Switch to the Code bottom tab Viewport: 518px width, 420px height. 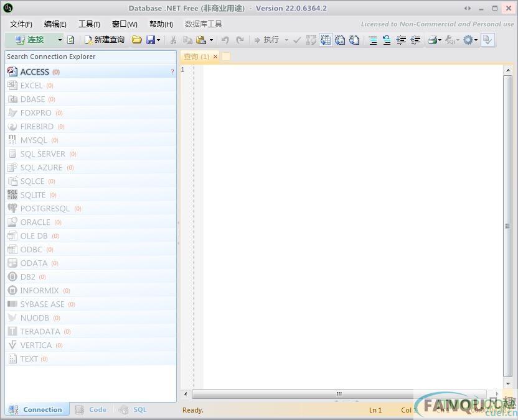click(x=92, y=409)
